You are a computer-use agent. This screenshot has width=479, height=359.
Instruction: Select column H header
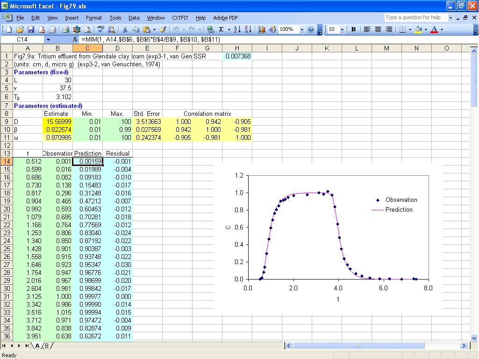pos(237,48)
